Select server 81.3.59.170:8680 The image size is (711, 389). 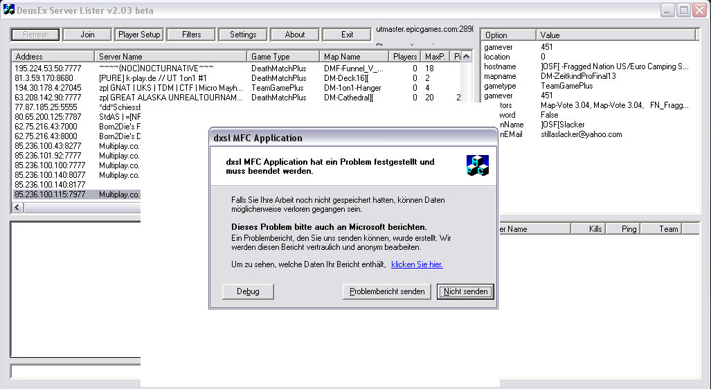44,78
